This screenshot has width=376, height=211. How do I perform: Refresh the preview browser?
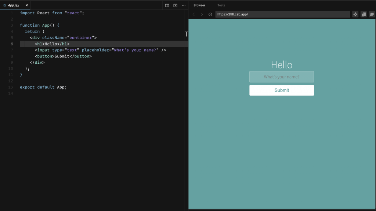point(210,14)
